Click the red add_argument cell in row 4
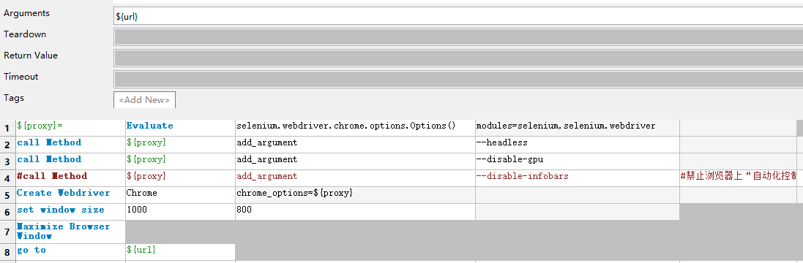The image size is (803, 263). (356, 178)
